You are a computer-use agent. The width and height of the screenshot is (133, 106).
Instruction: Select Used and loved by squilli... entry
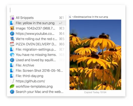[x=37, y=60]
